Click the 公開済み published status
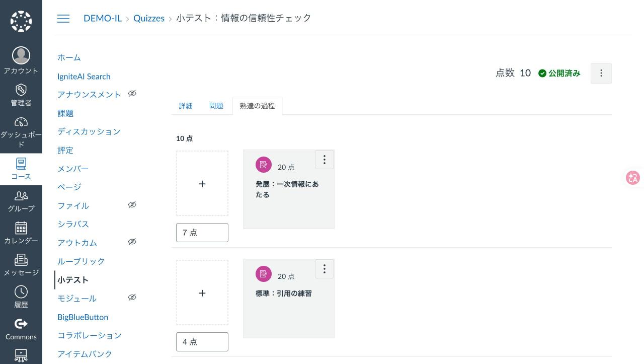Image resolution: width=644 pixels, height=364 pixels. (x=559, y=74)
